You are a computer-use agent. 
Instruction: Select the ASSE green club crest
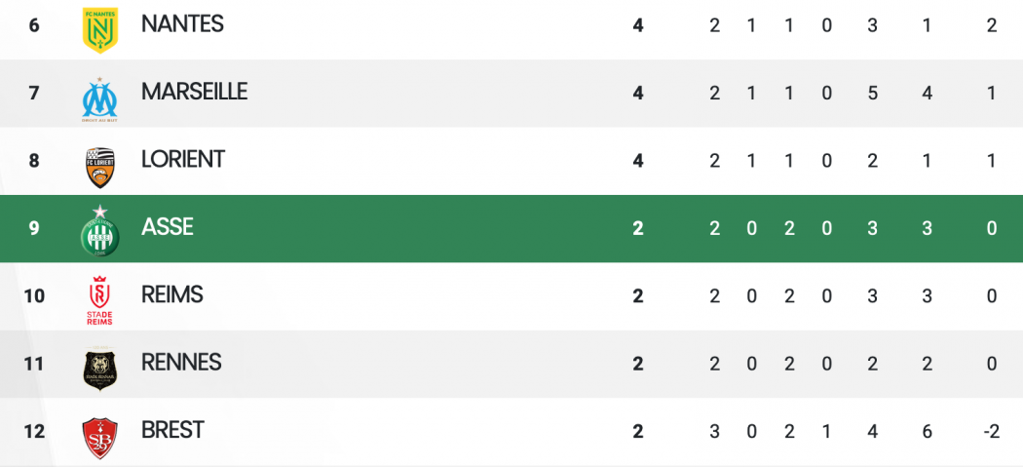coord(99,230)
